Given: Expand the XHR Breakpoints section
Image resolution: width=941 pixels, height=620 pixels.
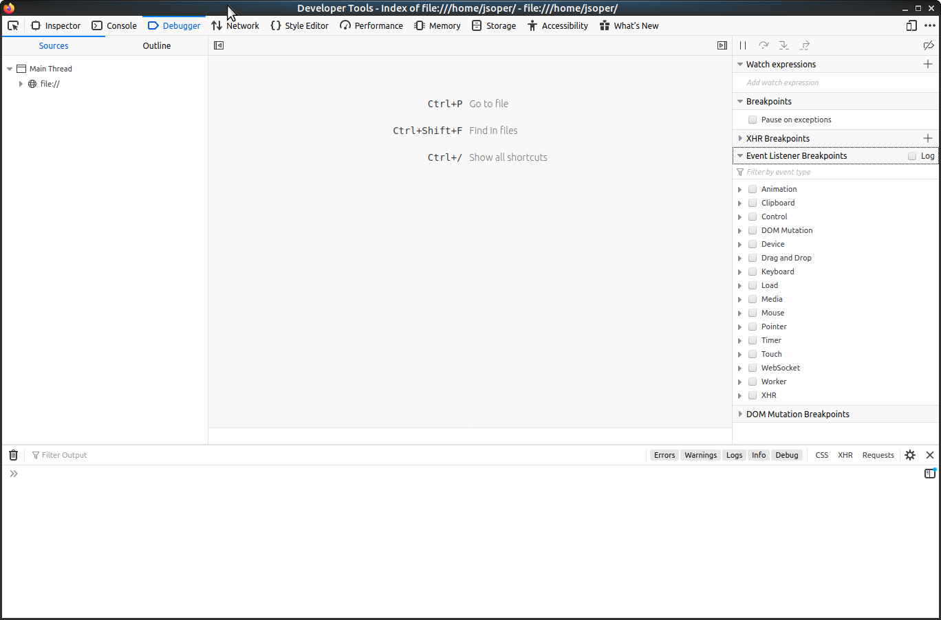Looking at the screenshot, I should [x=740, y=138].
